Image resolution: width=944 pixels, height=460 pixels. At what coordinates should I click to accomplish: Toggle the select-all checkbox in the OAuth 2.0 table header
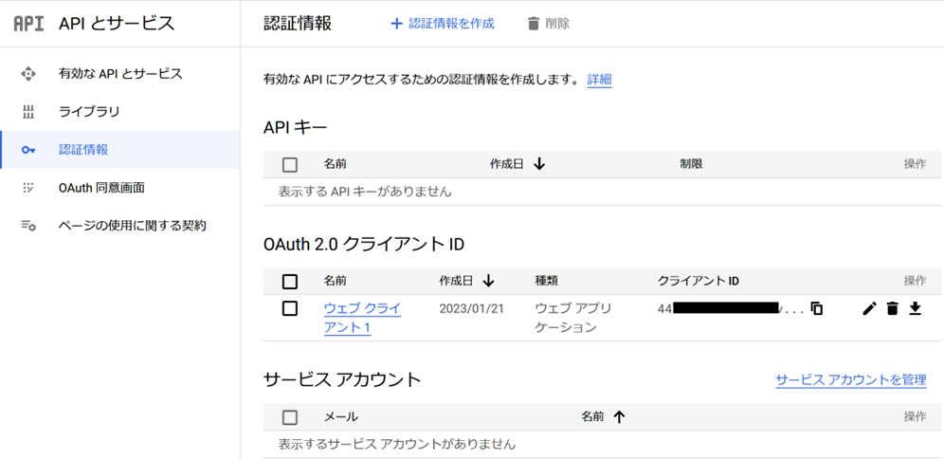point(290,281)
